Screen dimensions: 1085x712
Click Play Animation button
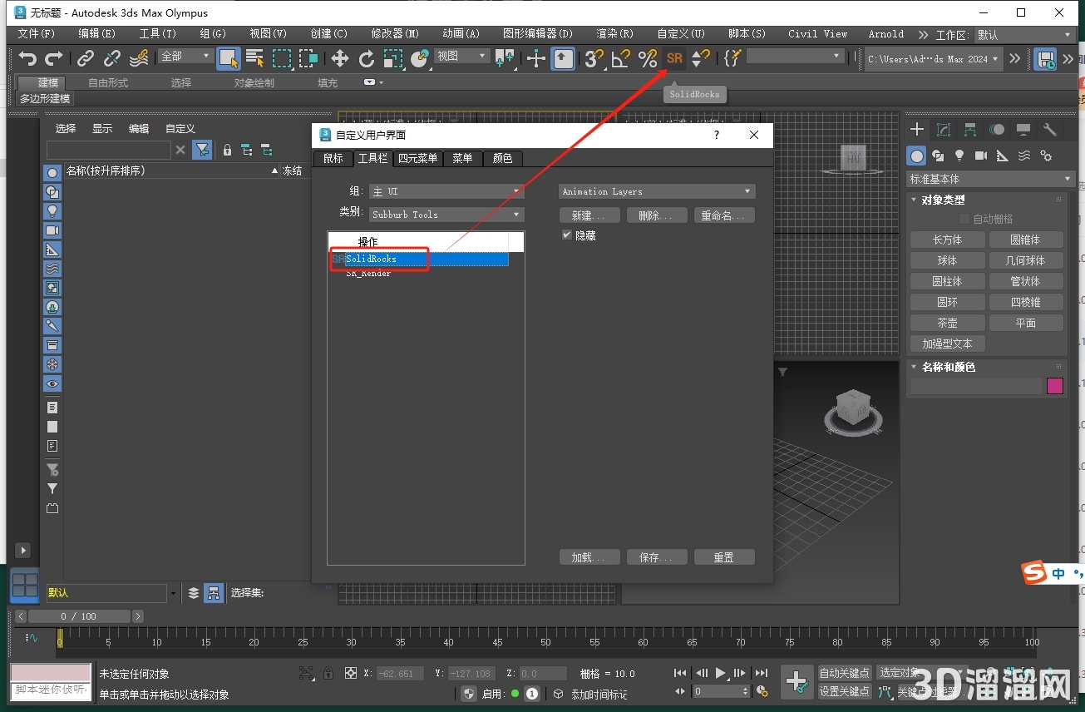tap(721, 673)
